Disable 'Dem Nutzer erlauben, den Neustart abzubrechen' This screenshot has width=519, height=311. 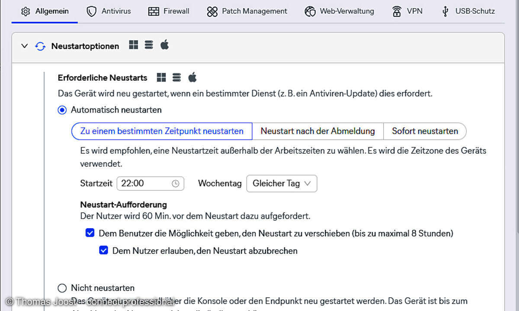tap(104, 250)
